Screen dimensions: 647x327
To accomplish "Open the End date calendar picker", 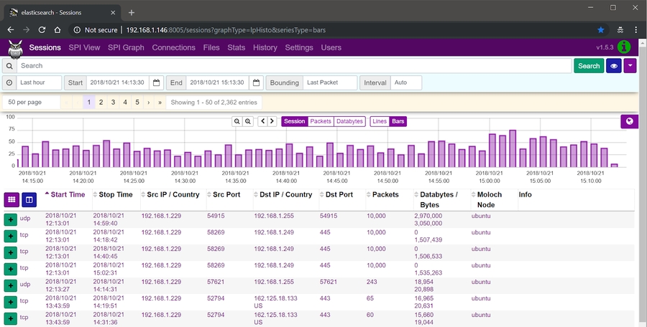I will tap(257, 82).
